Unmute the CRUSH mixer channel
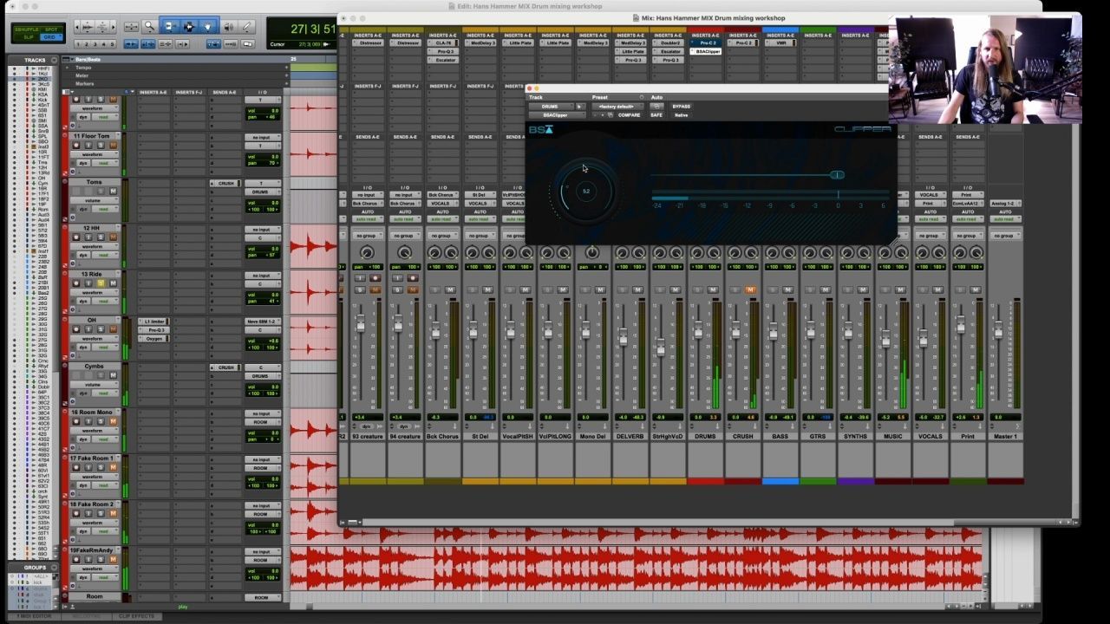This screenshot has height=624, width=1110. point(750,289)
